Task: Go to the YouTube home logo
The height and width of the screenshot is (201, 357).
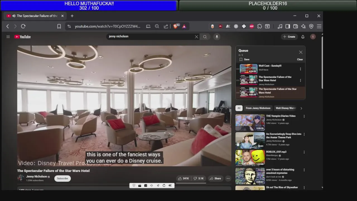Action: tap(23, 37)
